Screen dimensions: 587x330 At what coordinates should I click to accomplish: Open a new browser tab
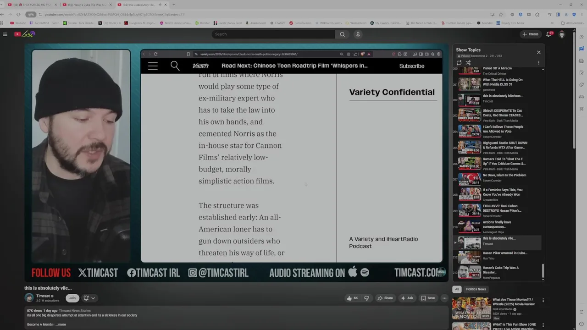coord(174,5)
